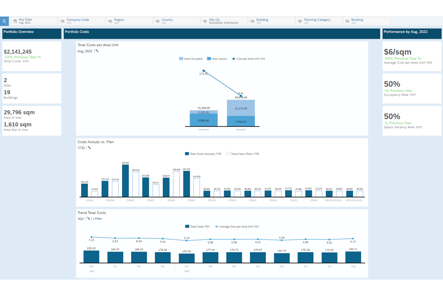Viewport: 443px width, 296px height.
Task: Open the filter panel via blue filter icon
Action: [4, 21]
